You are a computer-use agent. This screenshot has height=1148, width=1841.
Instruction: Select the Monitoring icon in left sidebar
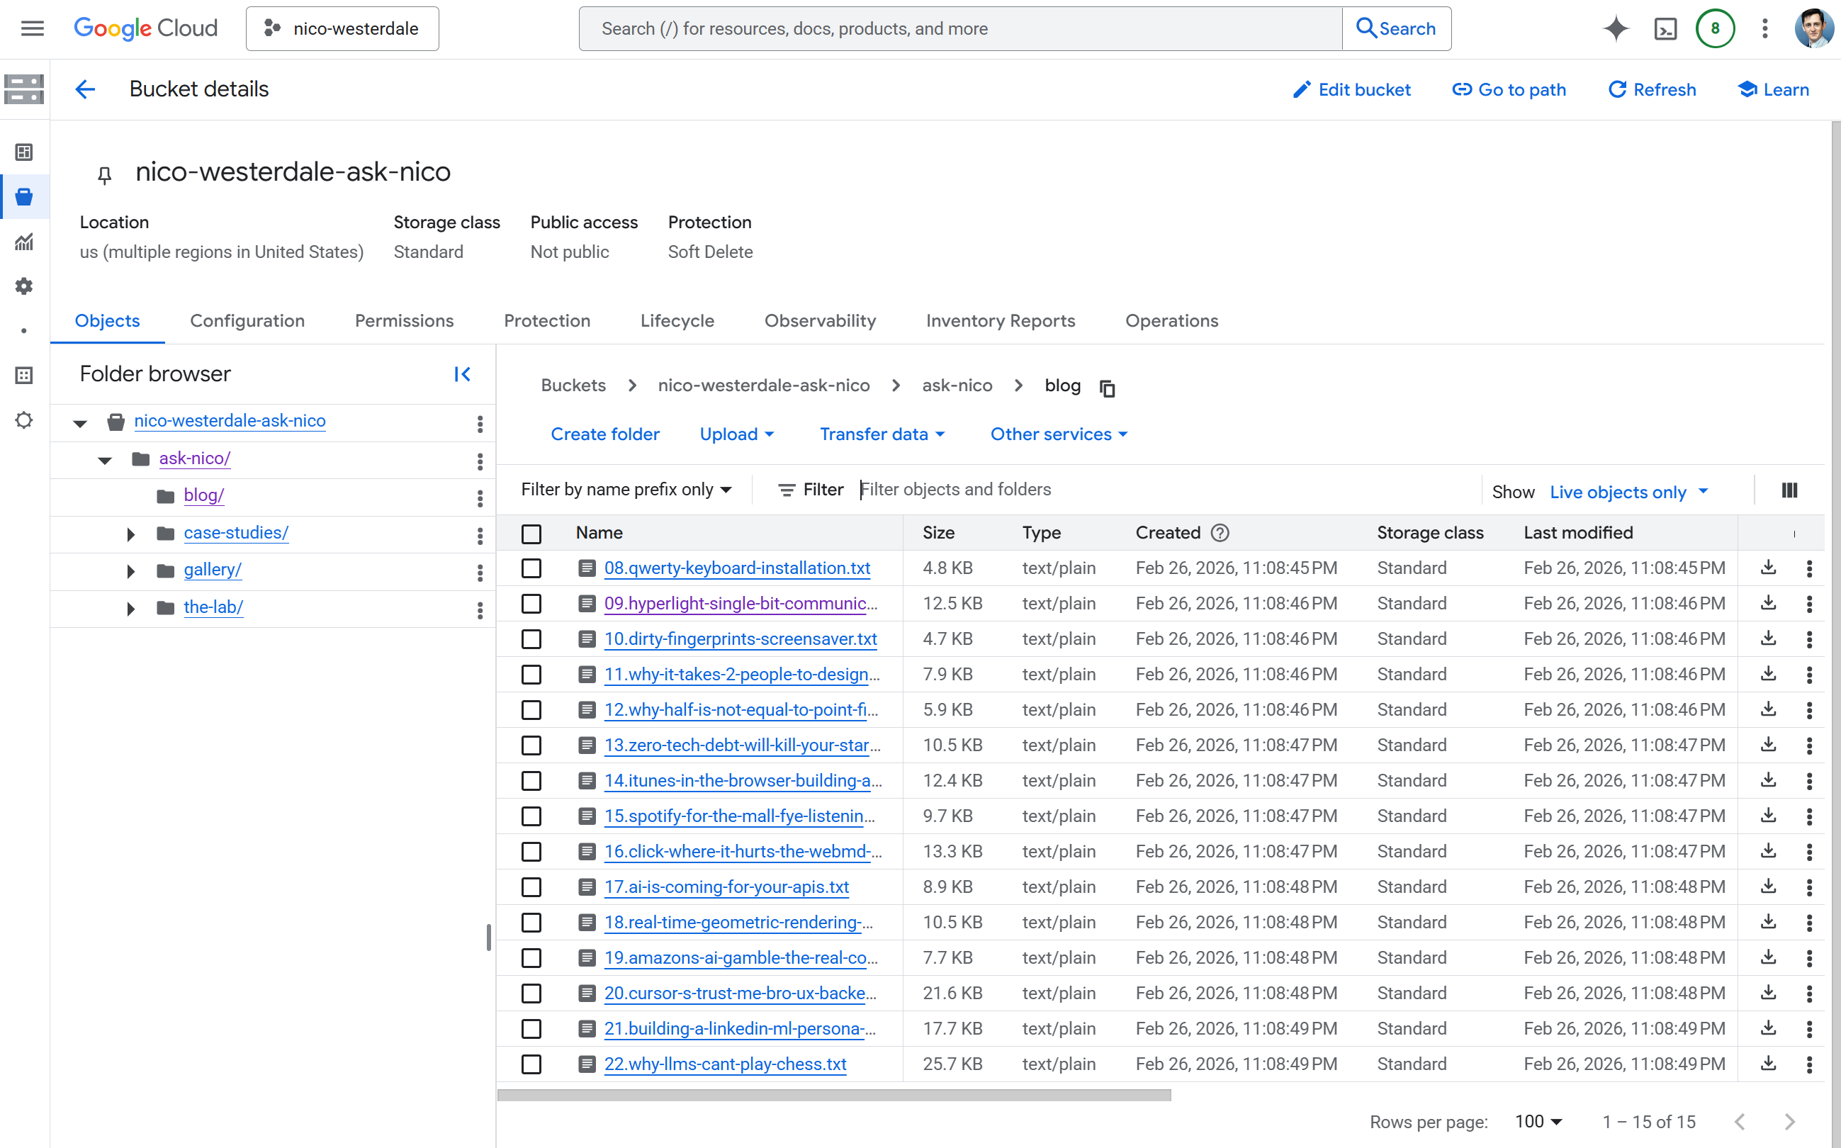coord(23,242)
